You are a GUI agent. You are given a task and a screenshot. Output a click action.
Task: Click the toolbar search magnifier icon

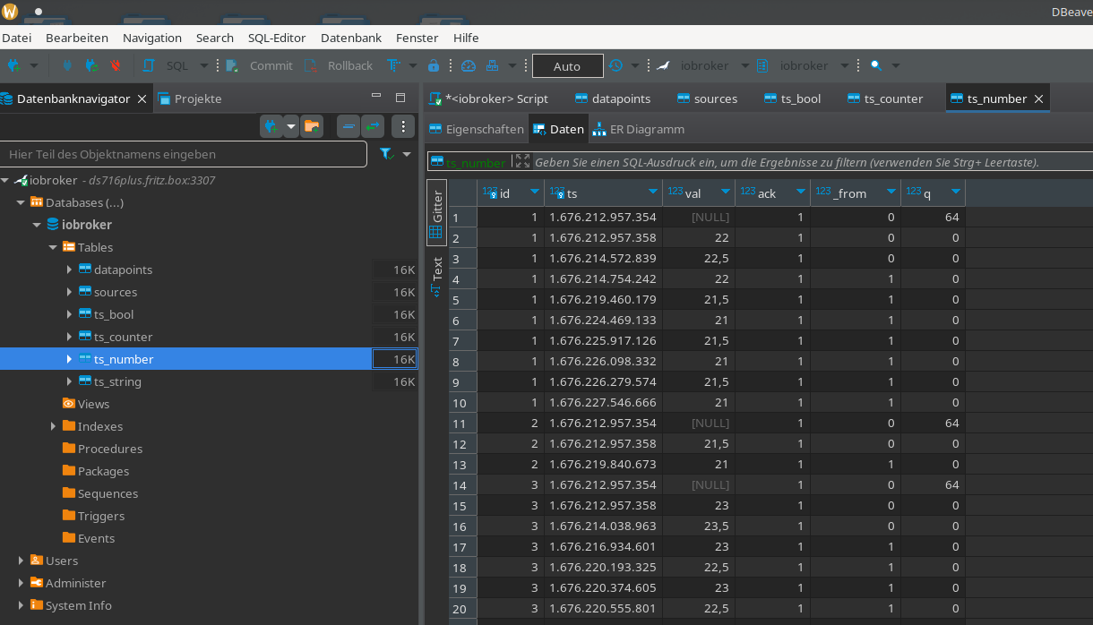pyautogui.click(x=875, y=65)
